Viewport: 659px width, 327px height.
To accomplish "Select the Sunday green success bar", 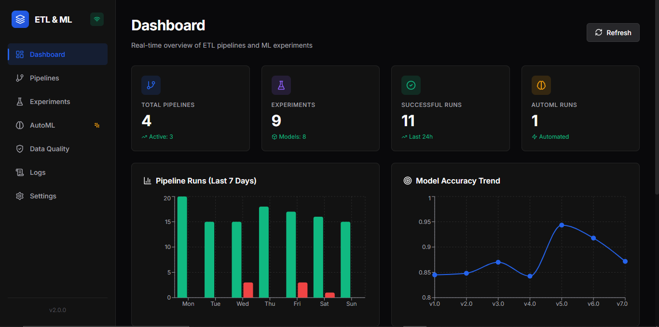I will [x=345, y=260].
